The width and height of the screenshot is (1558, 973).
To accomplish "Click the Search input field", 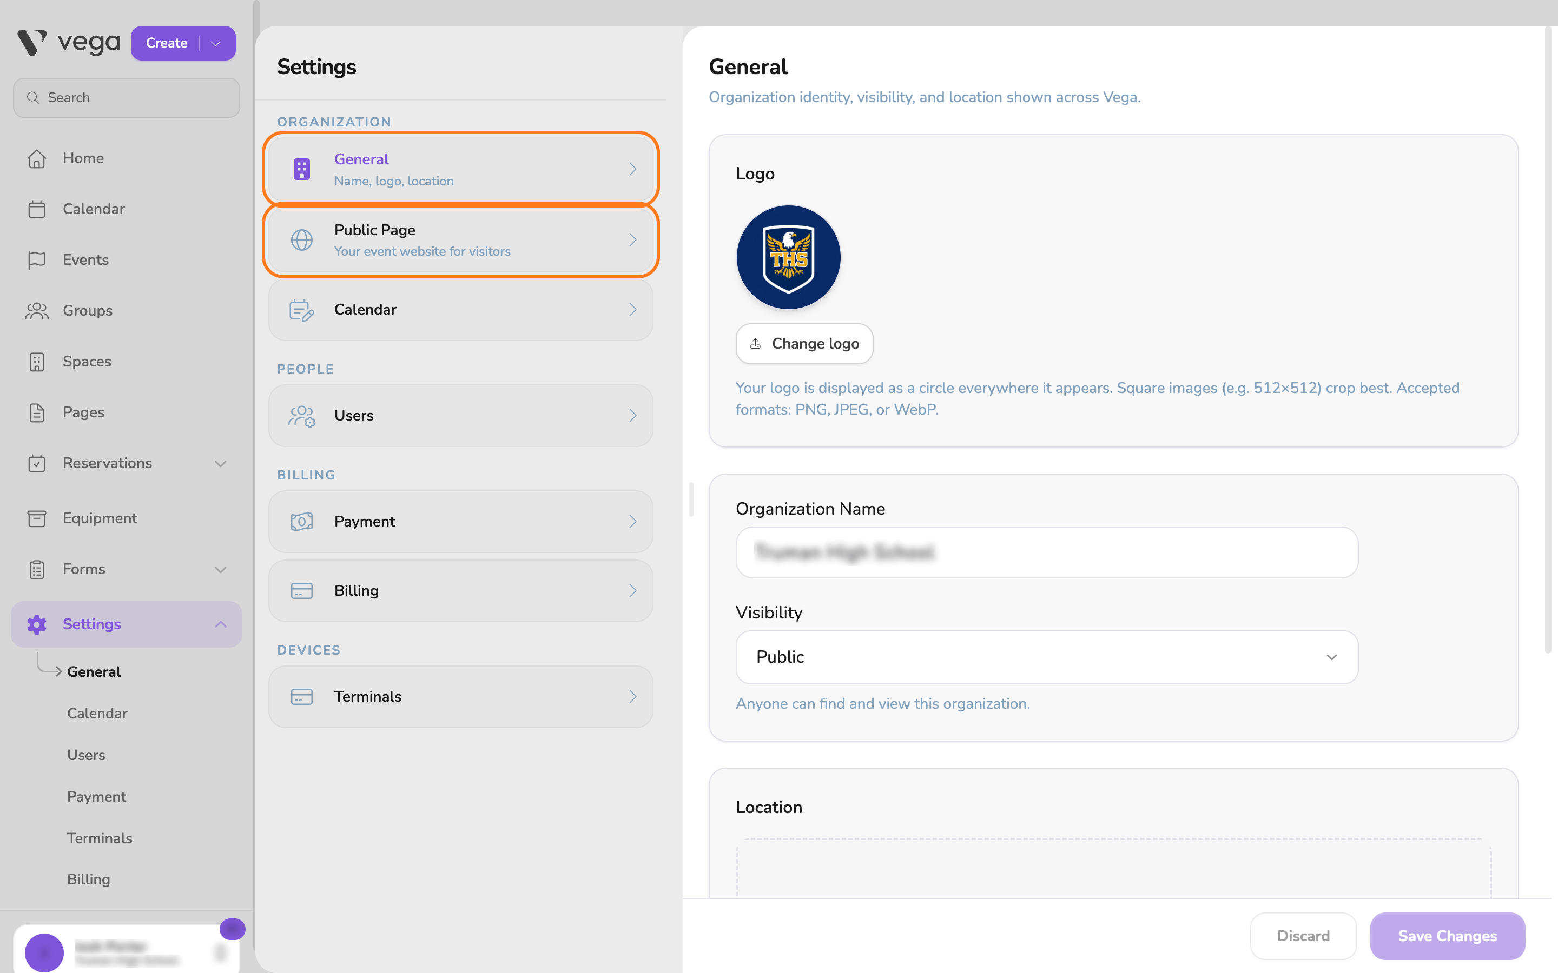I will click(127, 98).
